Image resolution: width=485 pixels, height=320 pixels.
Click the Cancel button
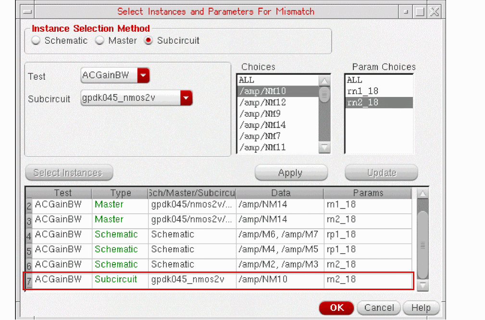point(379,308)
